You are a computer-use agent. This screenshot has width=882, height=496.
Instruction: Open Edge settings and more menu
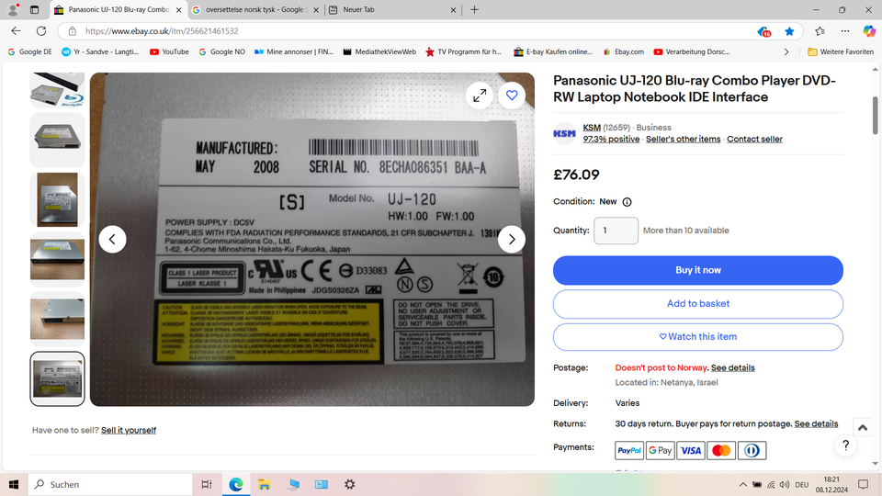[845, 31]
